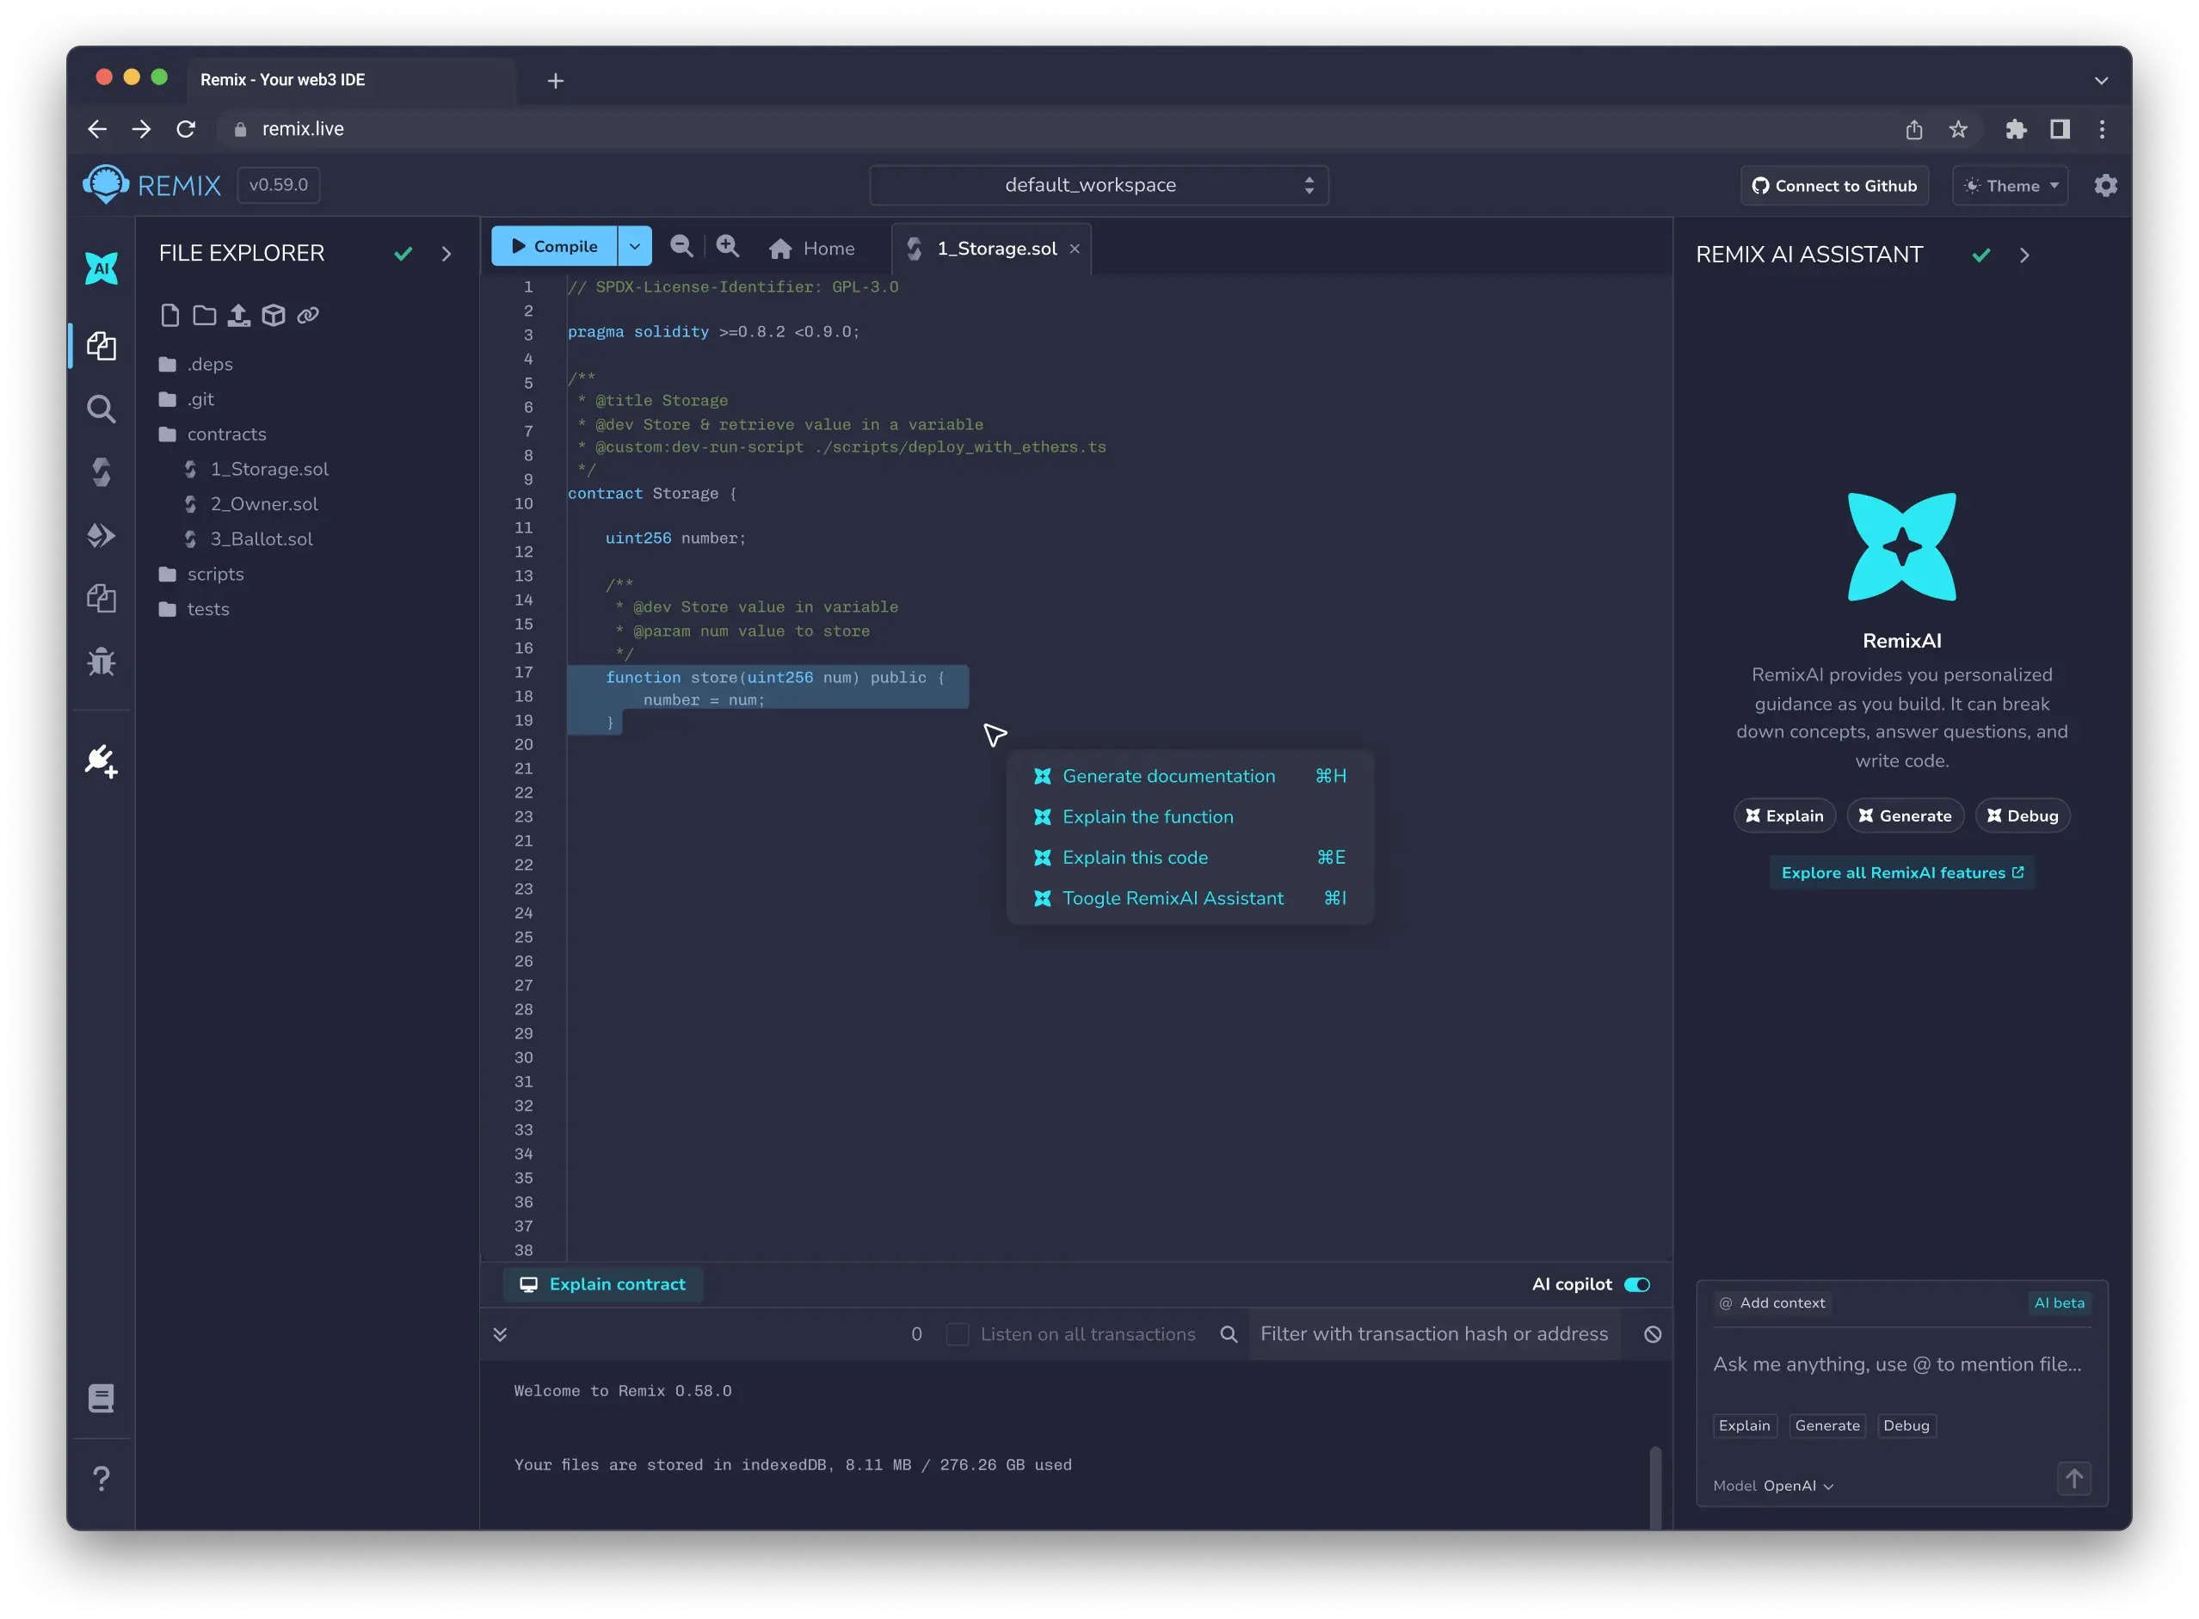
Task: Clear the terminal with the ban icon
Action: pyautogui.click(x=1652, y=1333)
